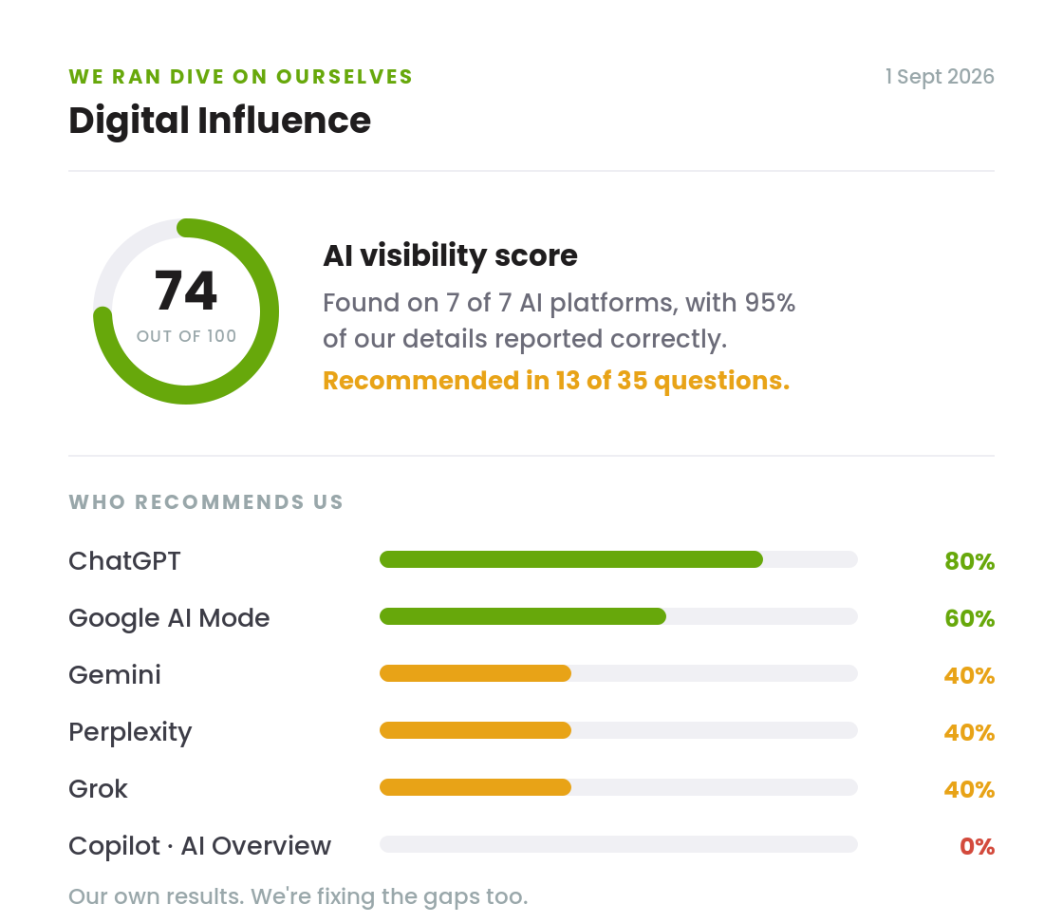Click the AI visibility score heading
The width and height of the screenshot is (1063, 923).
pos(450,255)
